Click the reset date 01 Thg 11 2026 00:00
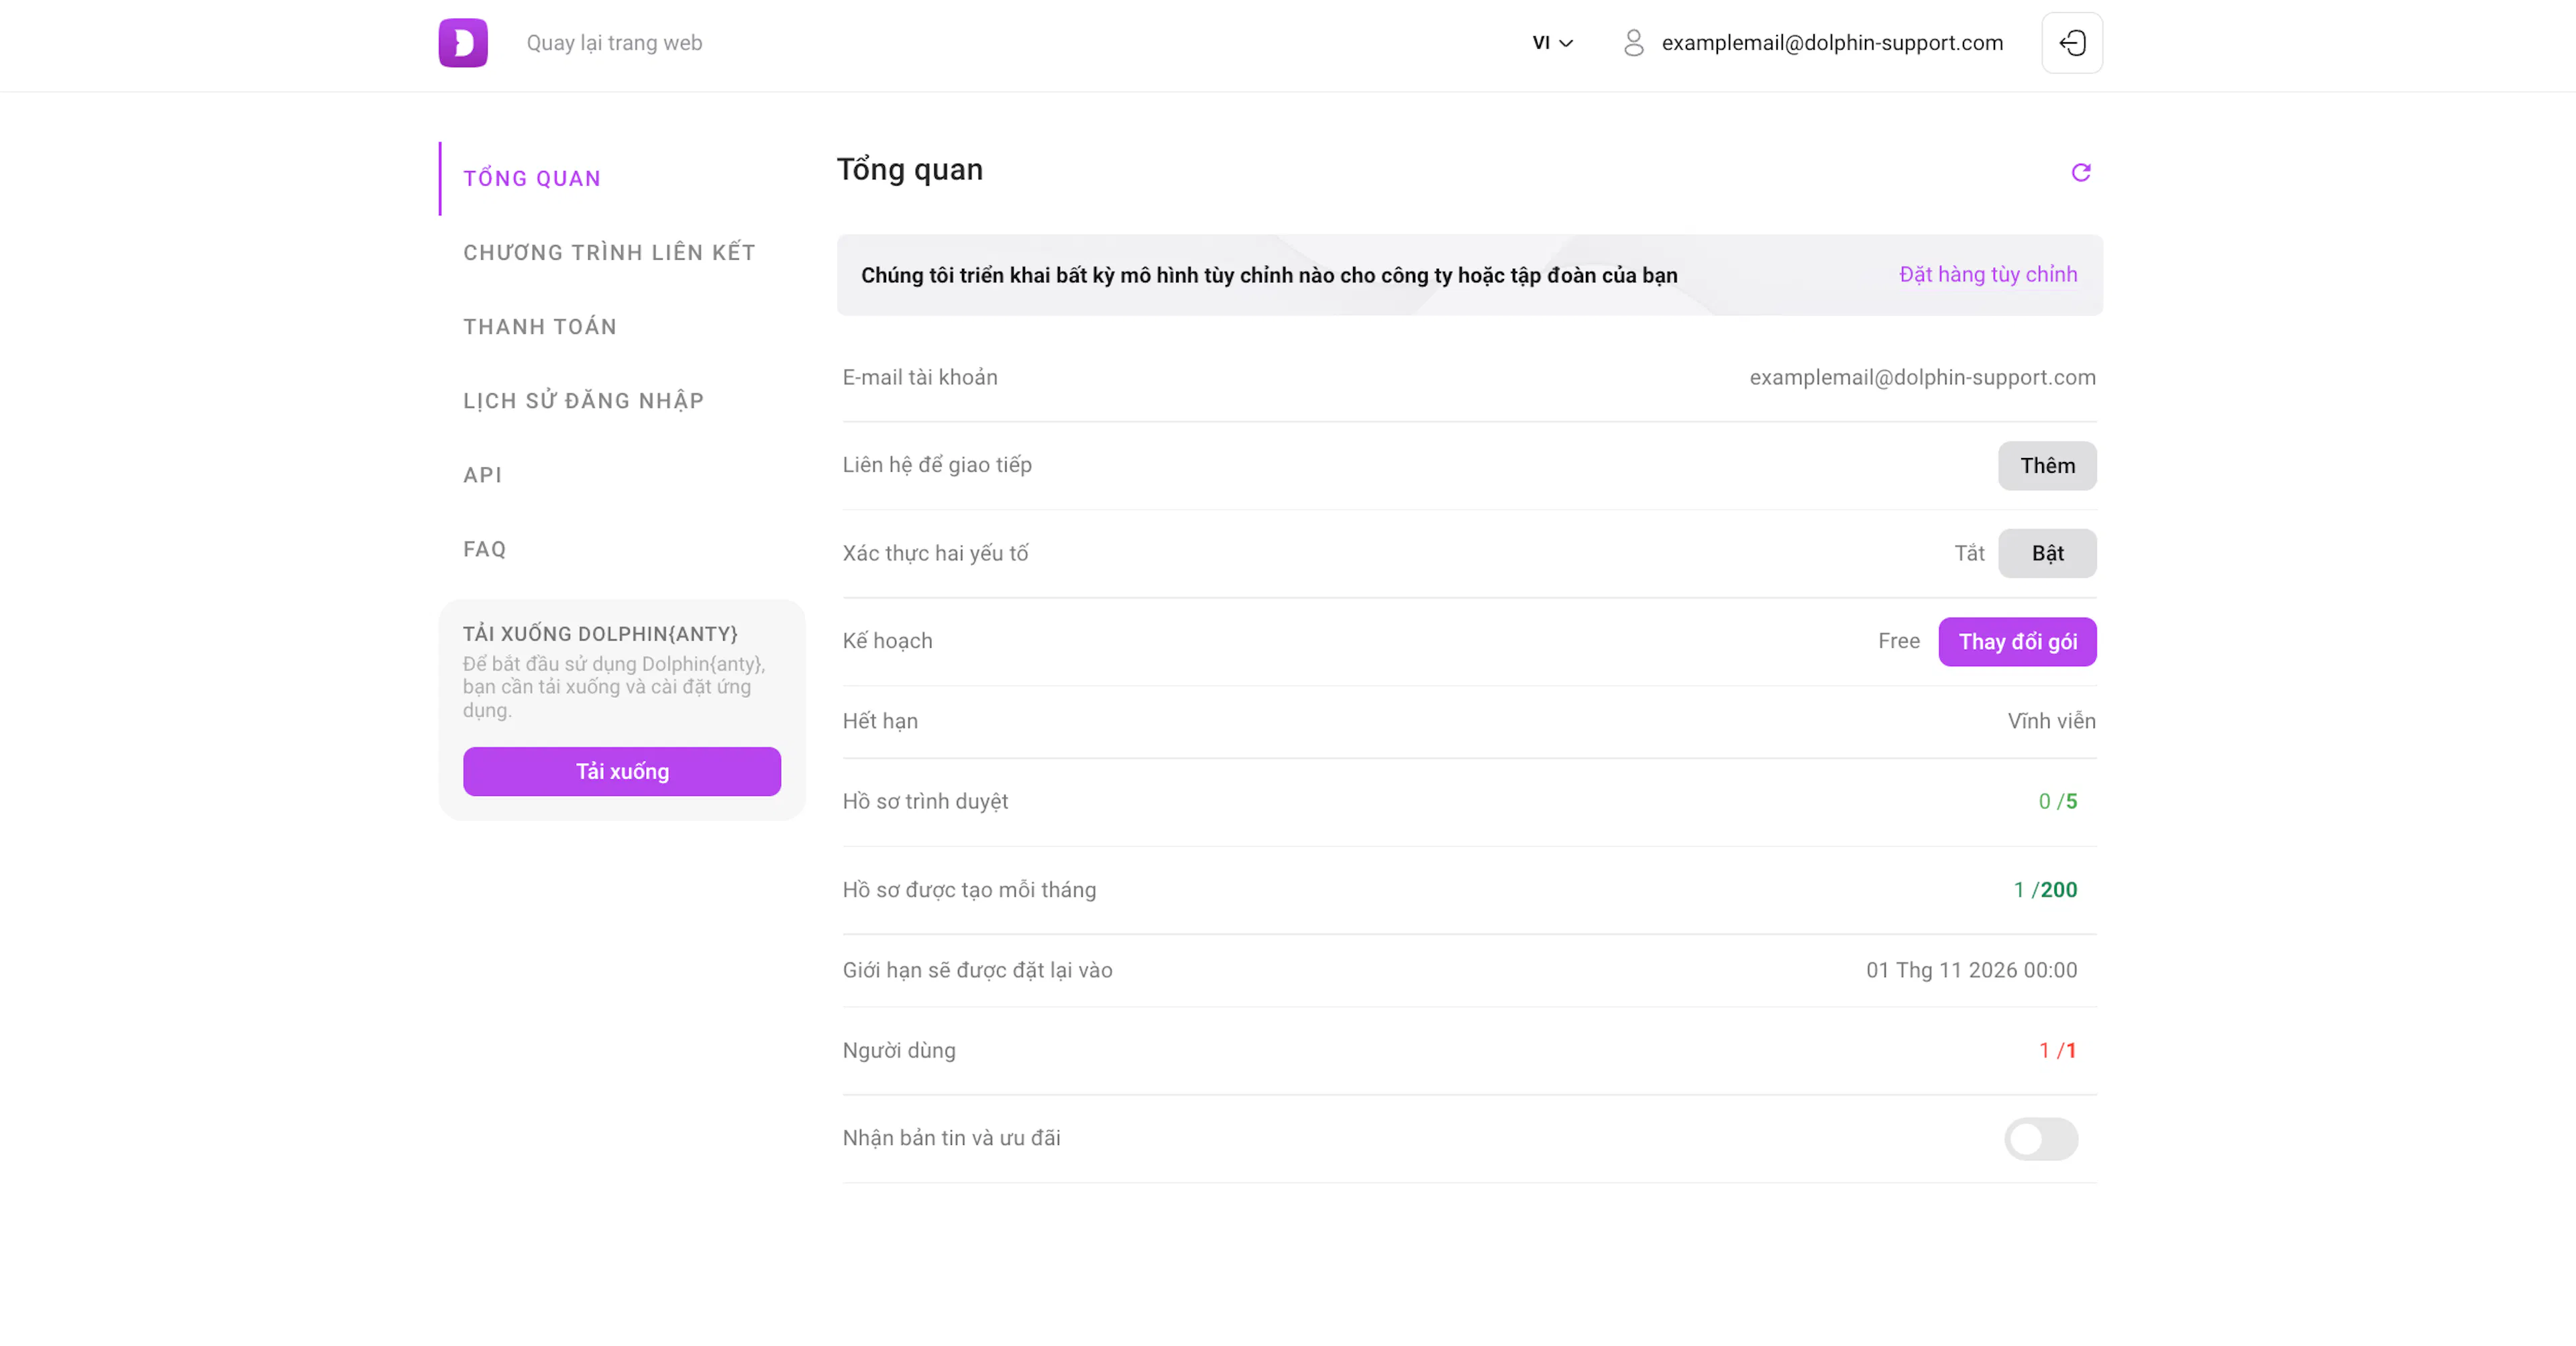 [1971, 970]
